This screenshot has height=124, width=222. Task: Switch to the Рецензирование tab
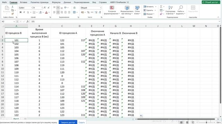pos(82,2)
